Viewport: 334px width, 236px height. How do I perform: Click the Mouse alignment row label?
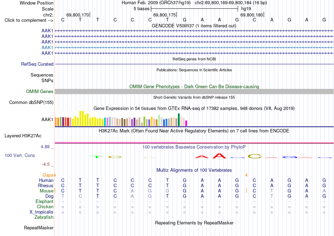pos(46,191)
